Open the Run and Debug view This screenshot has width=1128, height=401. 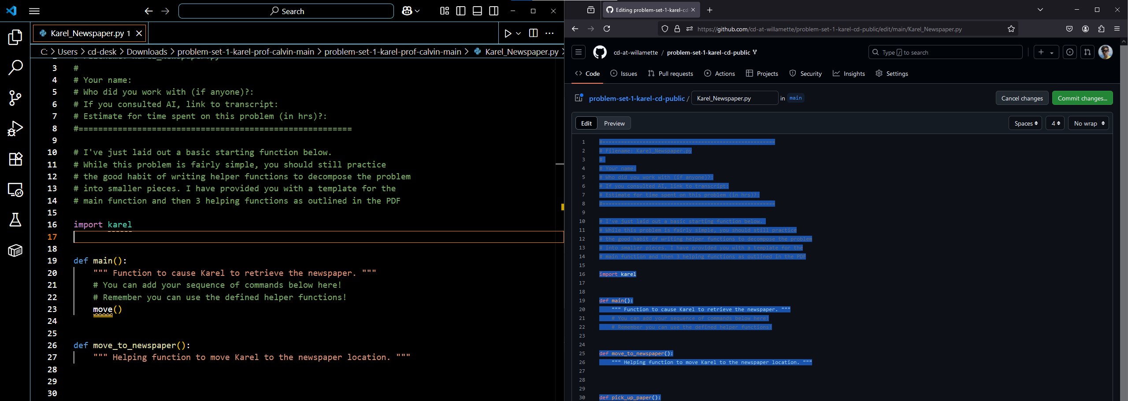click(15, 129)
